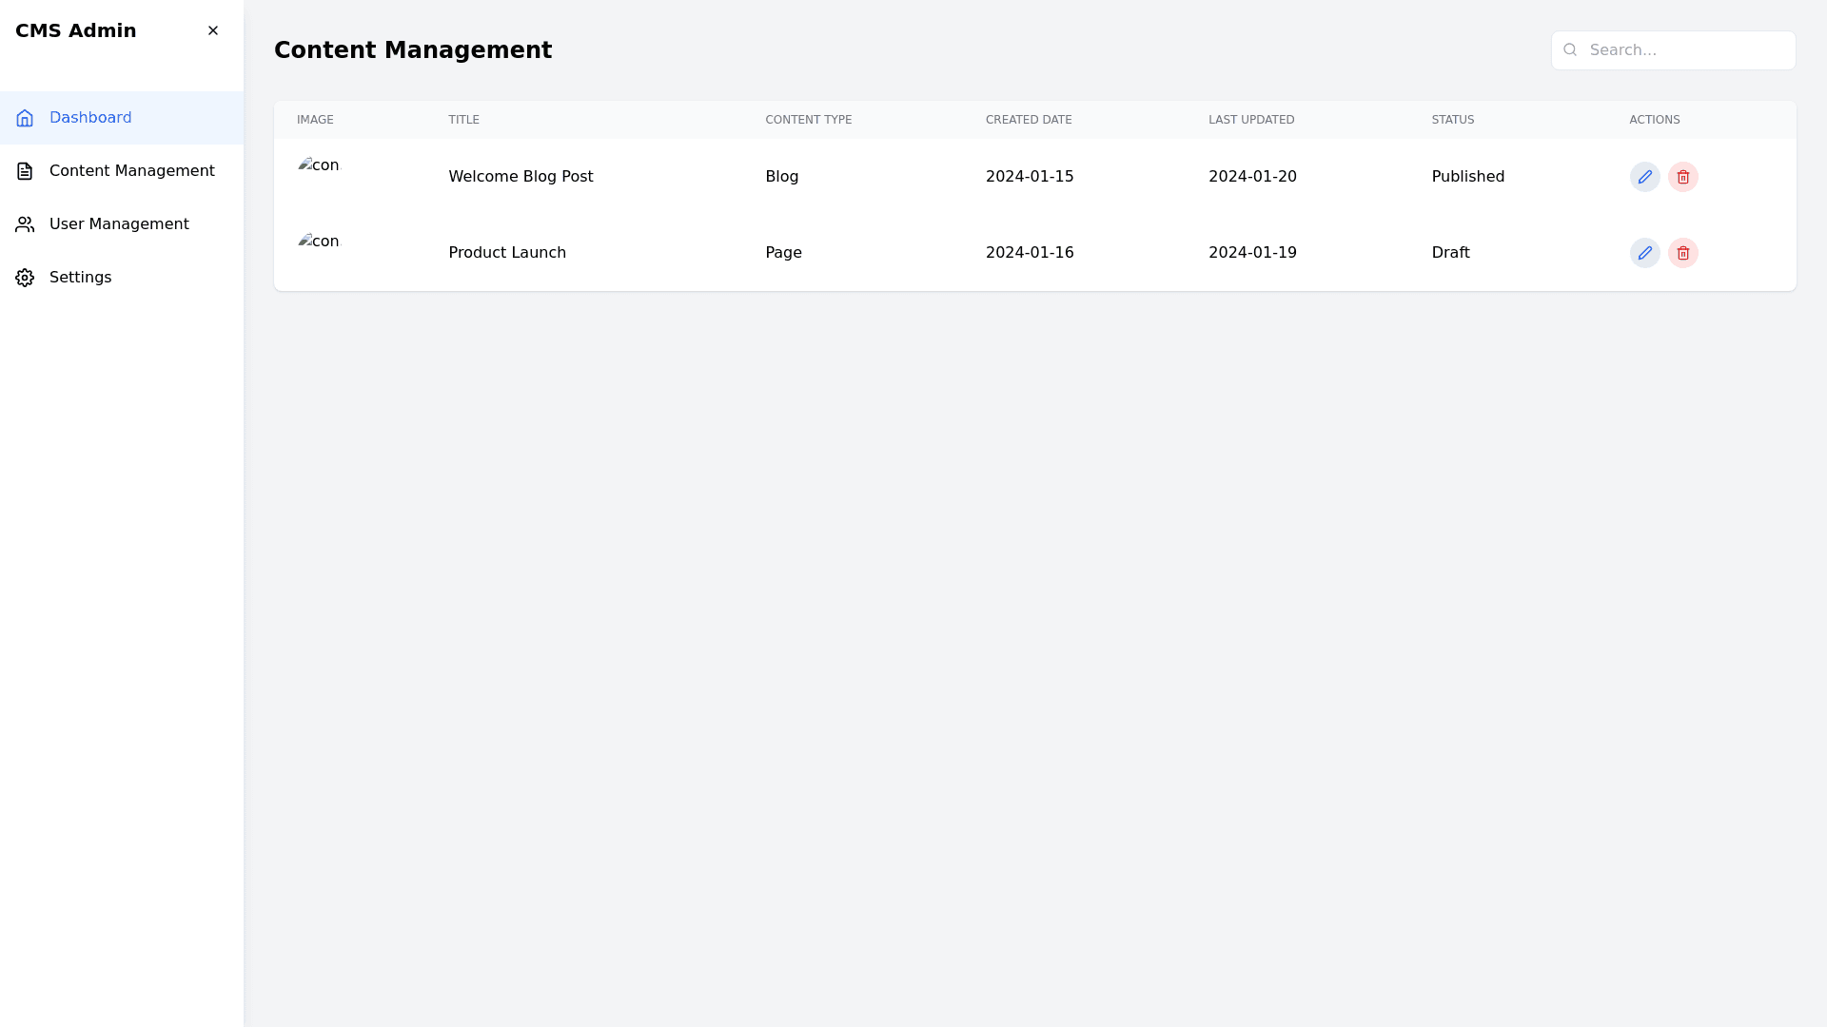
Task: Collapse sidebar with the X button
Action: 213,30
